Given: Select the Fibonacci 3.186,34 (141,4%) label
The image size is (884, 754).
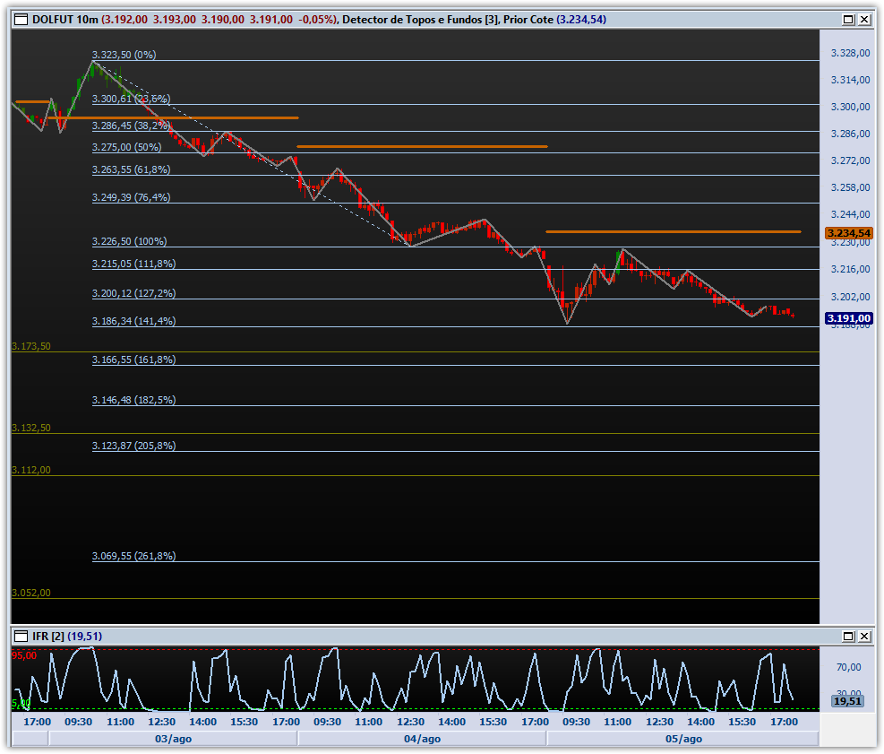Looking at the screenshot, I should [x=134, y=321].
